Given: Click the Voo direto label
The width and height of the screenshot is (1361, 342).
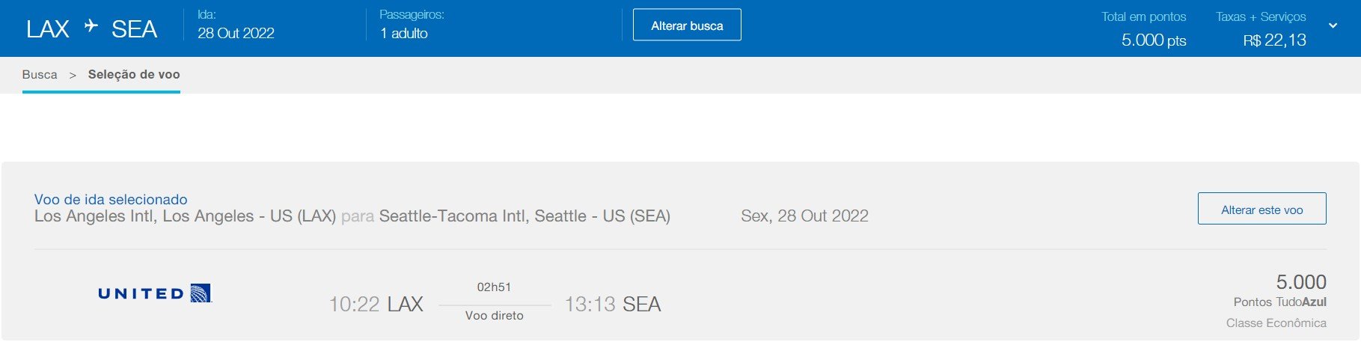Looking at the screenshot, I should [495, 316].
